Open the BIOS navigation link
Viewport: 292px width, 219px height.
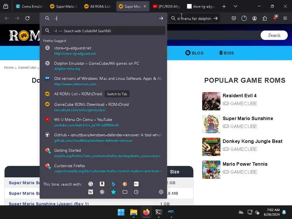[x=226, y=53]
